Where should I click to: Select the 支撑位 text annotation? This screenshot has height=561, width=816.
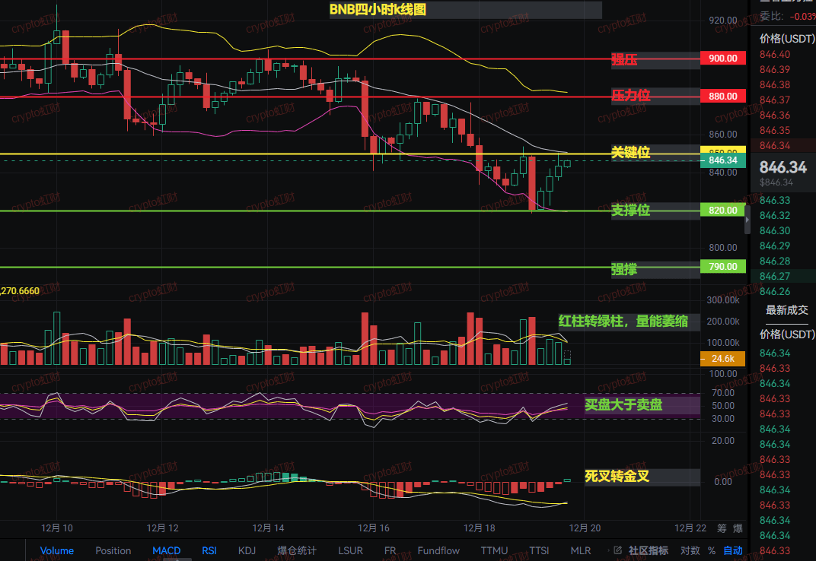coord(630,210)
